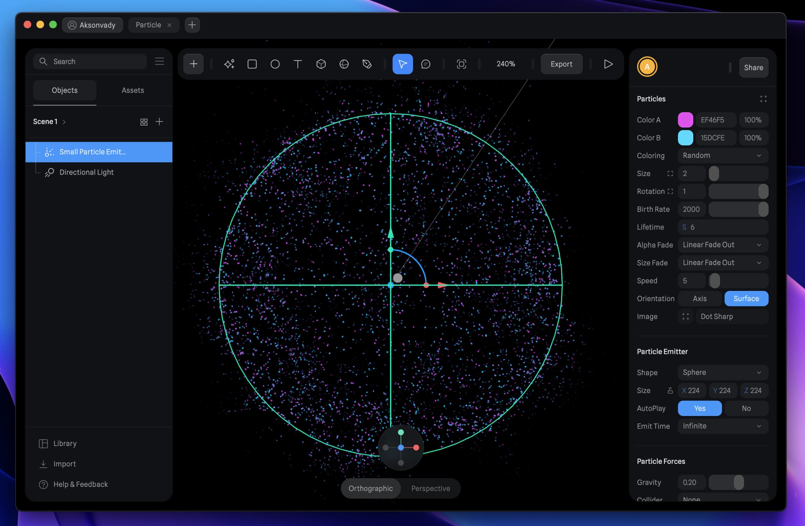Image resolution: width=805 pixels, height=526 pixels.
Task: Switch to the Assets tab
Action: click(x=133, y=90)
